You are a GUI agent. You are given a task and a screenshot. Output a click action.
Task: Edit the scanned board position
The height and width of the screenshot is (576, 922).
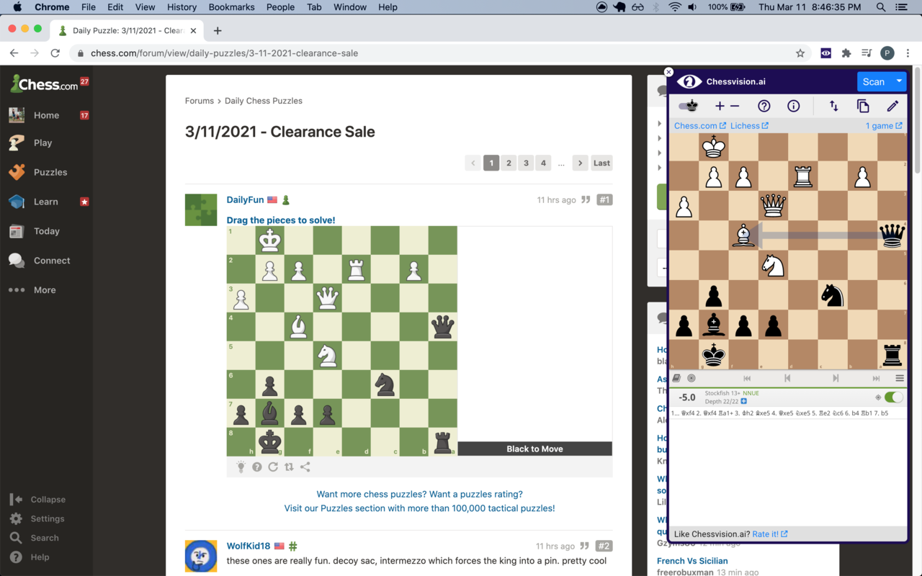click(892, 106)
